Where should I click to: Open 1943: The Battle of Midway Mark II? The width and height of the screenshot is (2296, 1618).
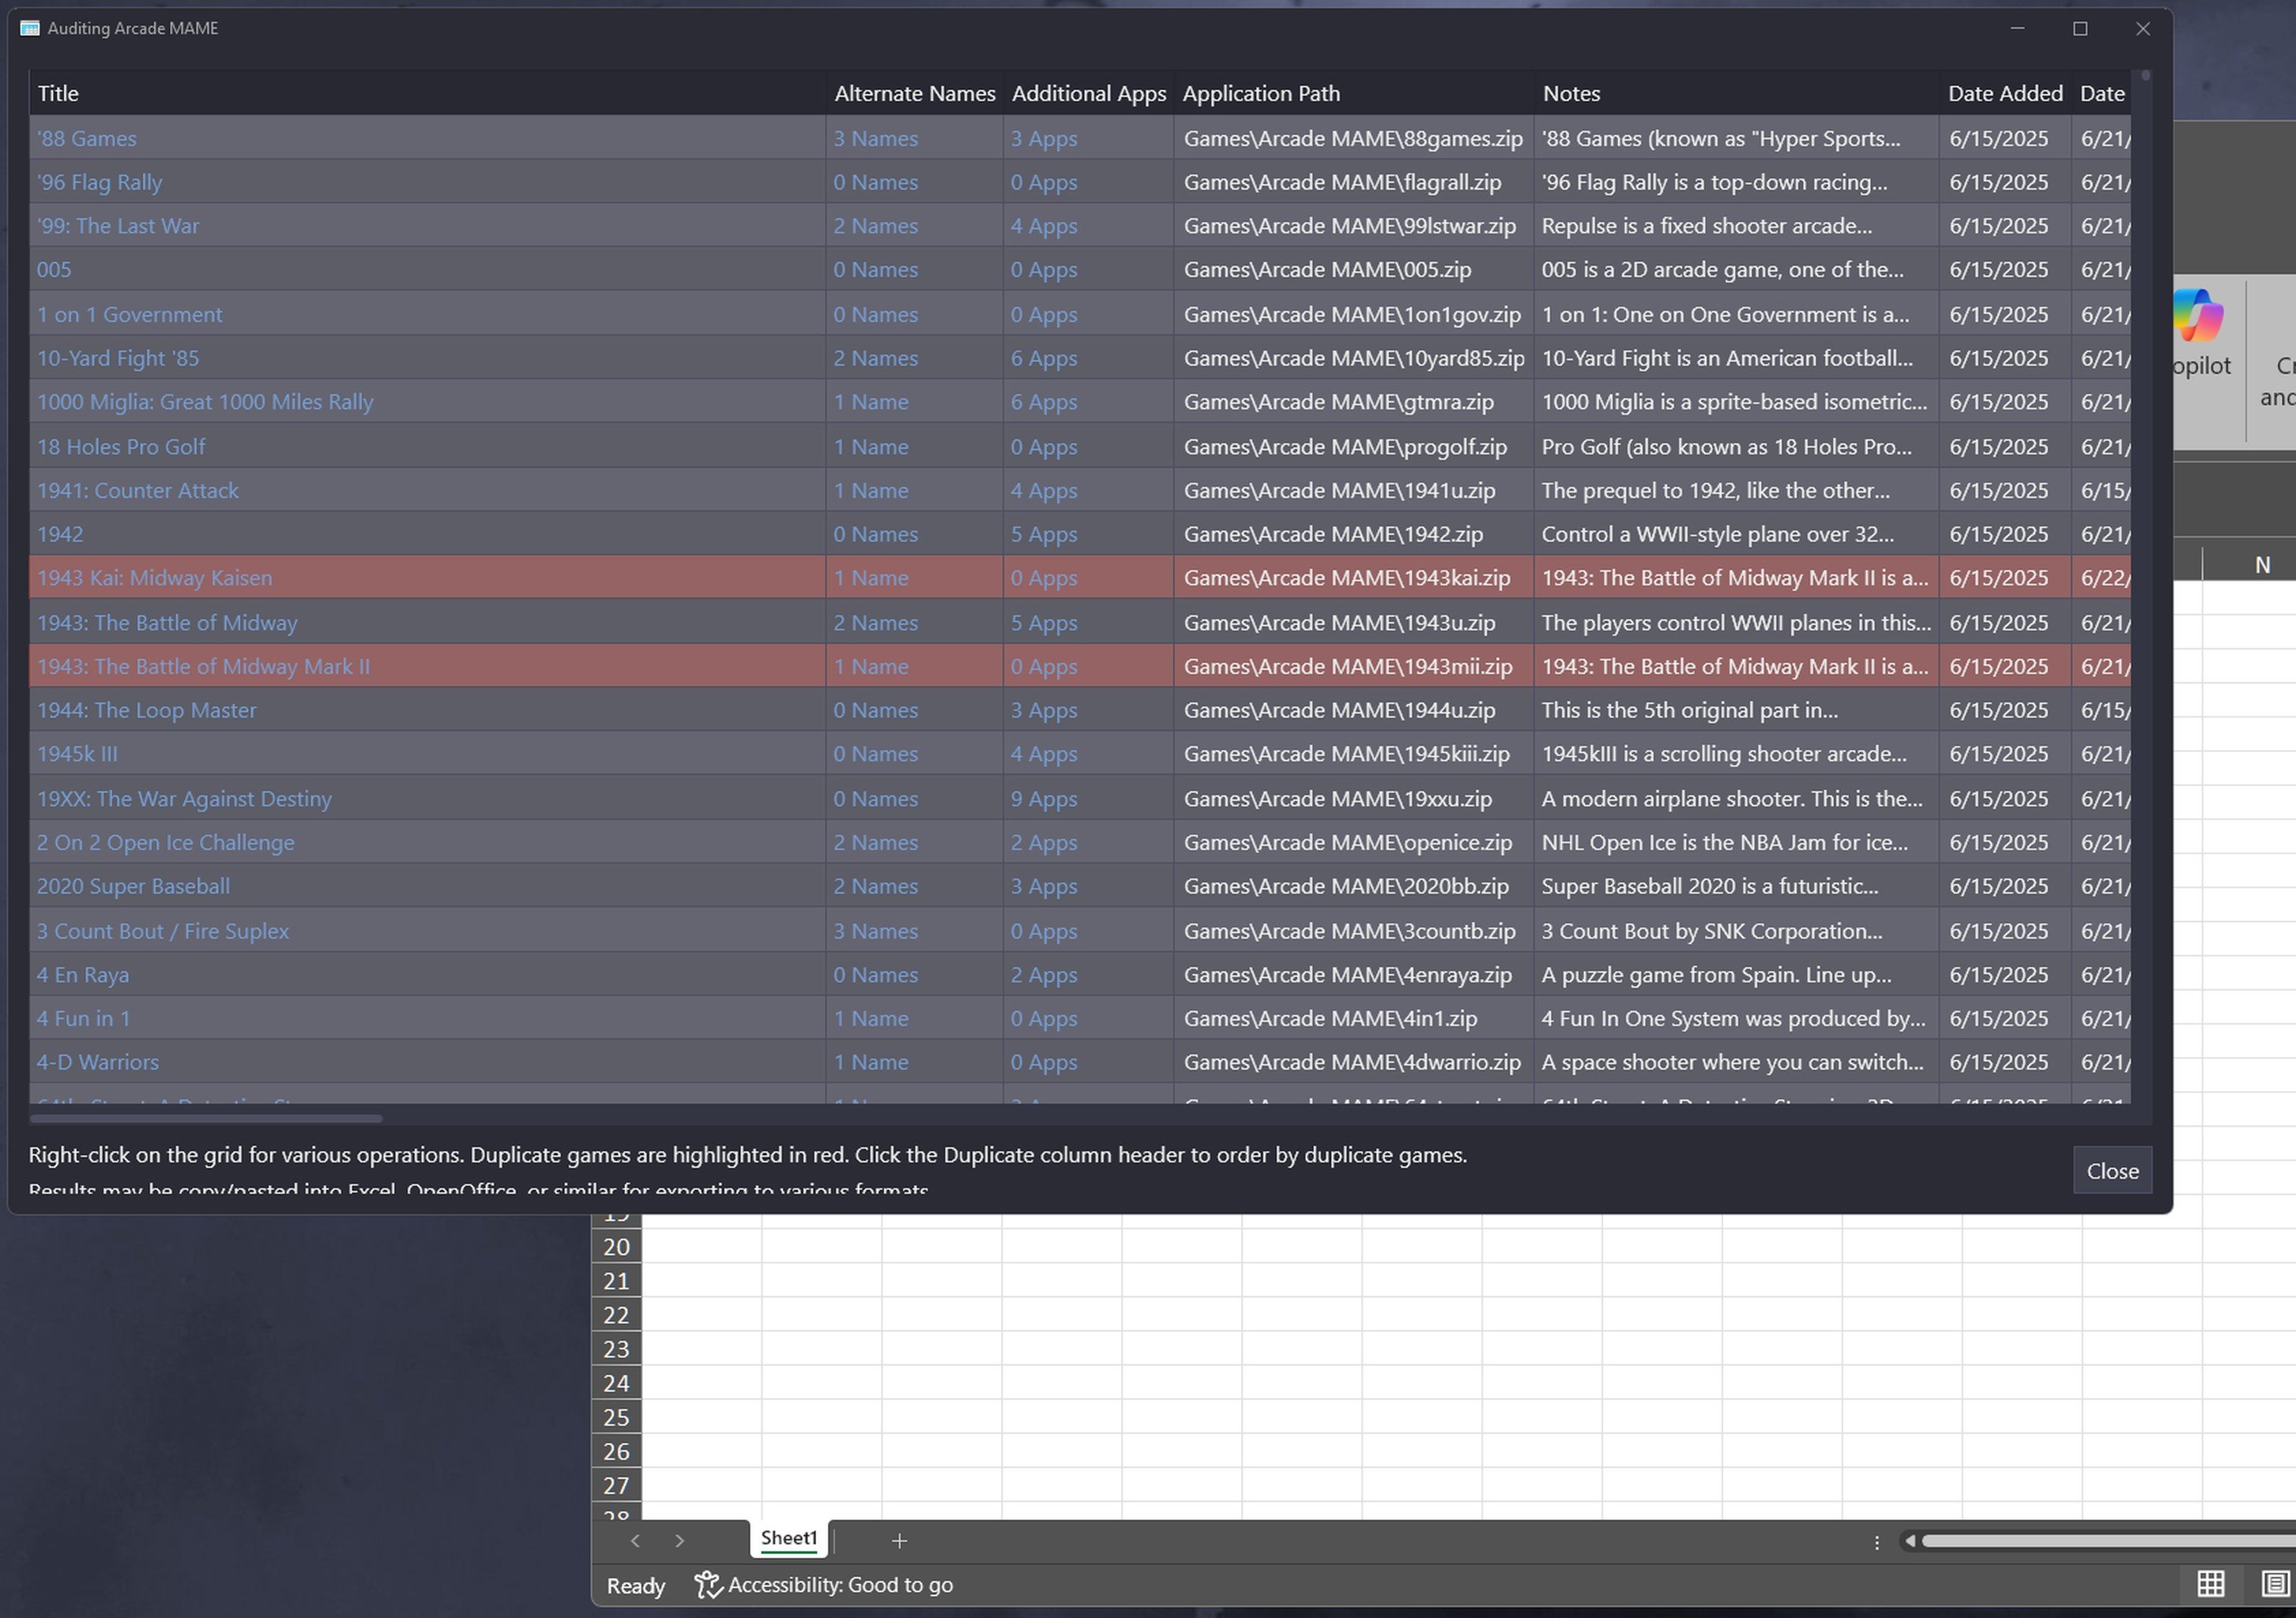coord(204,666)
